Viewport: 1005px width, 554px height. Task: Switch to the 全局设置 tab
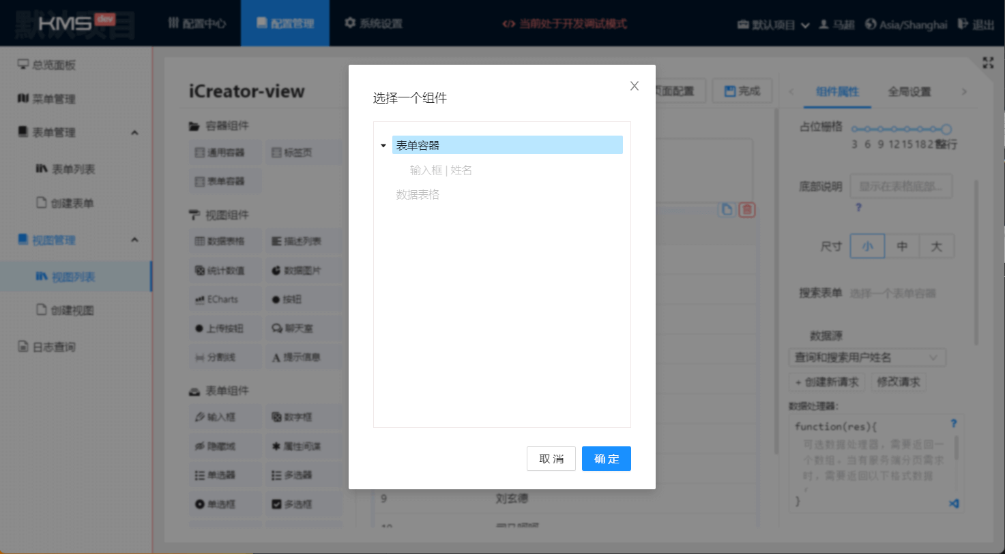(x=909, y=92)
